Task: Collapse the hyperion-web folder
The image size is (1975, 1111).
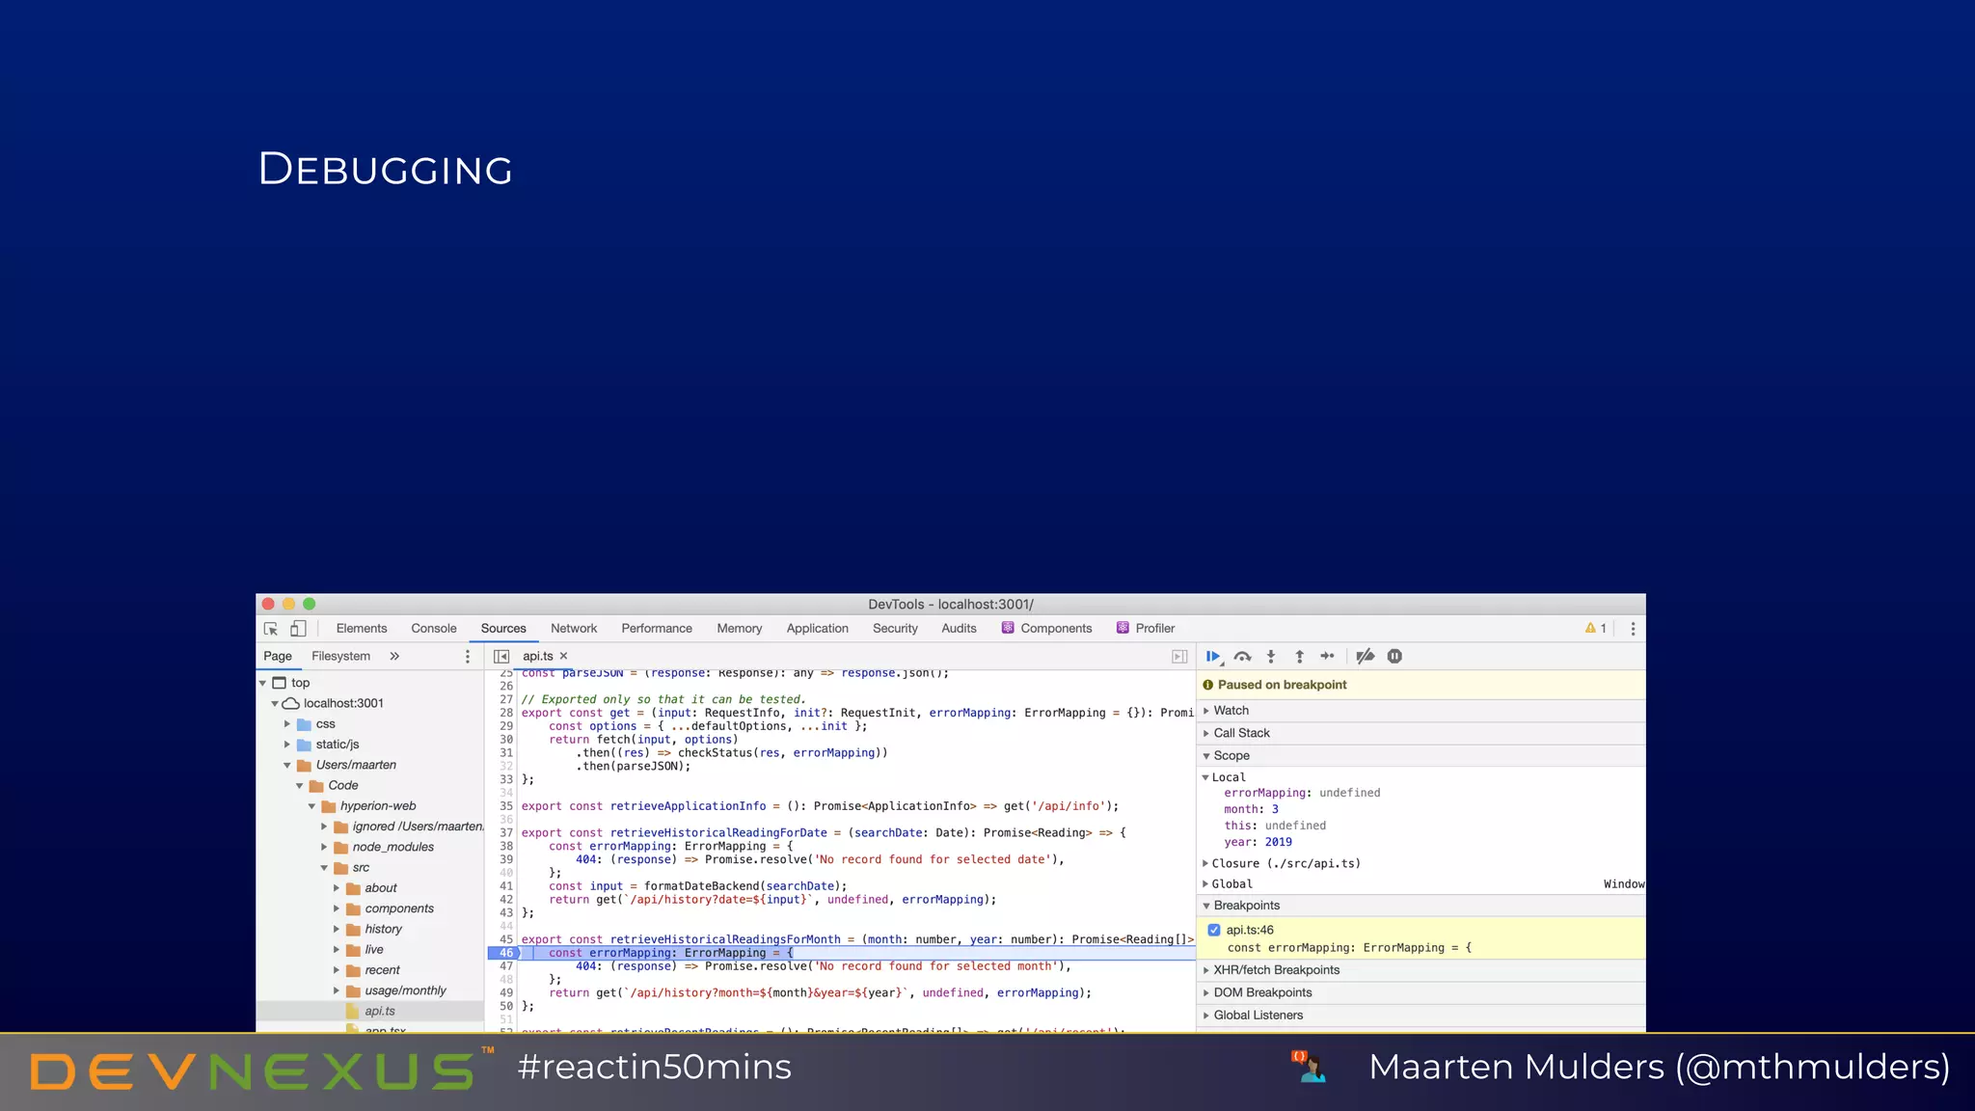Action: [x=311, y=806]
